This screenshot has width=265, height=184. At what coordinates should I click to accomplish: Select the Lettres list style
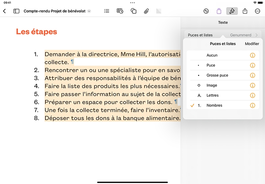(223, 95)
